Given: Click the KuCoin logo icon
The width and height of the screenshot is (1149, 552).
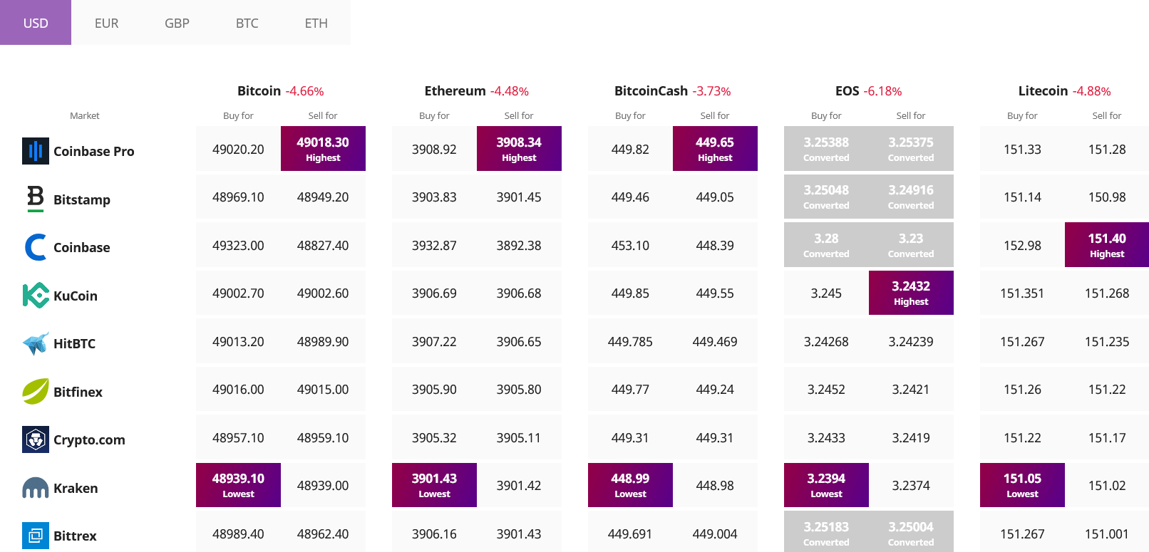Looking at the screenshot, I should [x=36, y=295].
